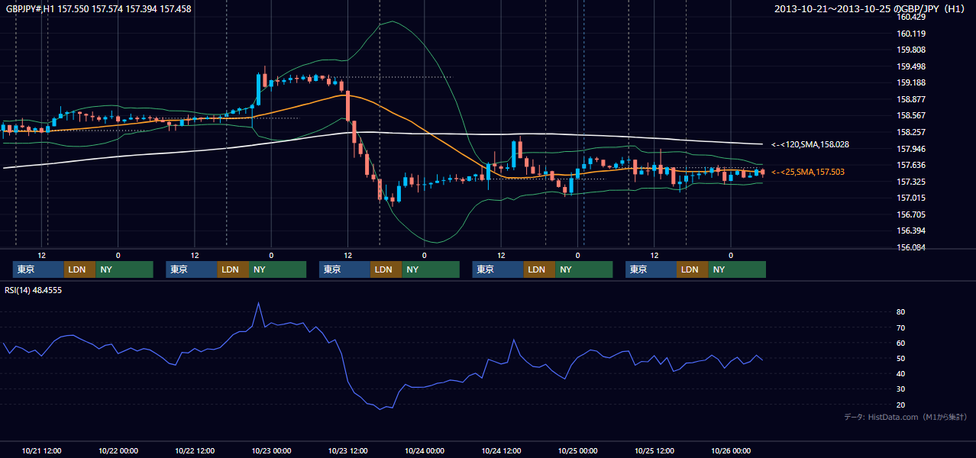
Task: Click the 10/24 12:00 date label
Action: point(501,450)
